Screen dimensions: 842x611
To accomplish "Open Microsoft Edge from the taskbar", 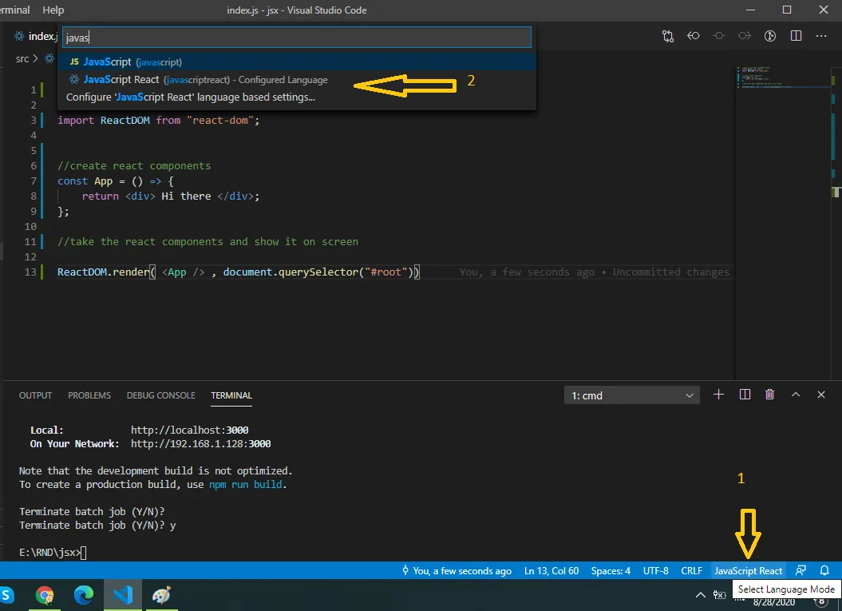I will (x=84, y=595).
